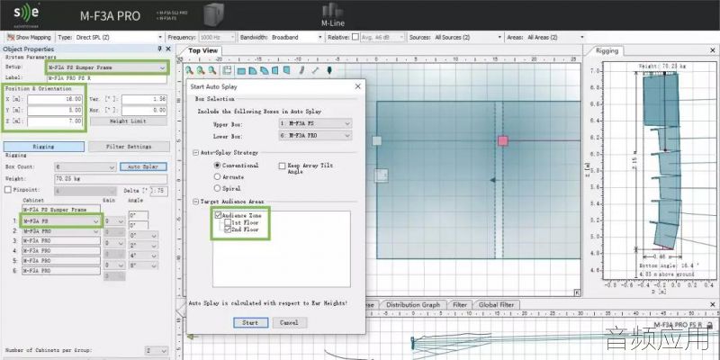Select the quarter-circle area shape tool
The image size is (720, 360).
(253, 71)
